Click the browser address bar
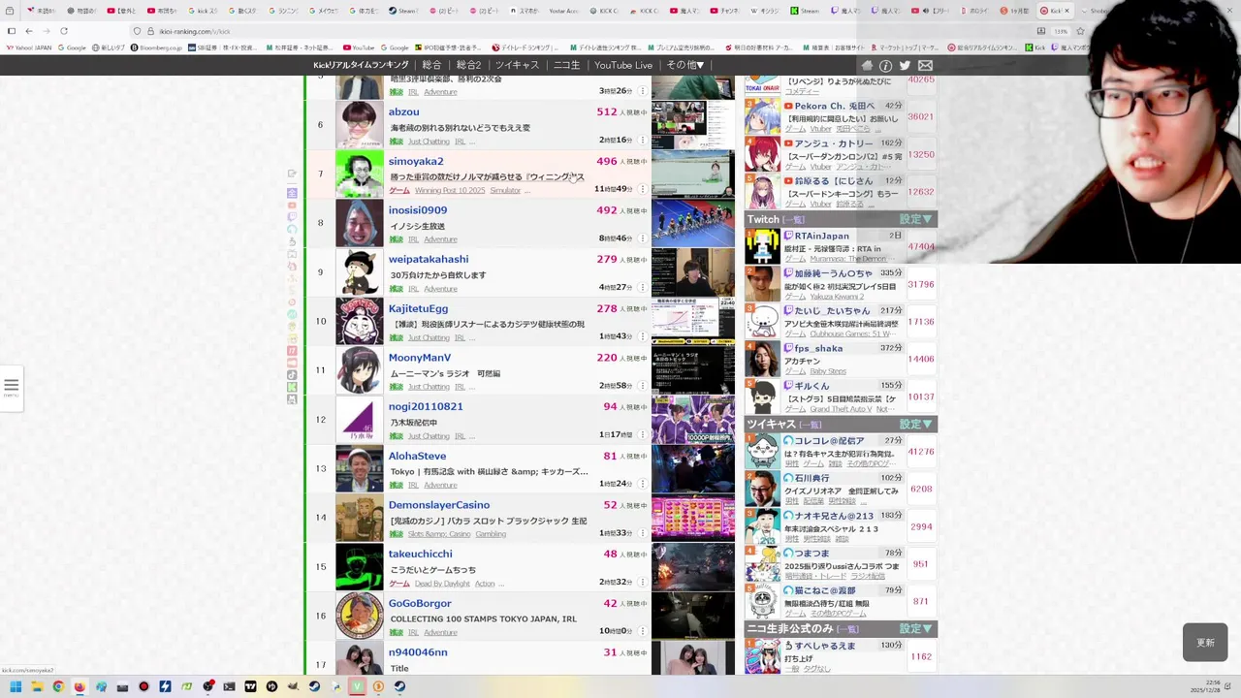Screen dimensions: 1241x698 582,31
